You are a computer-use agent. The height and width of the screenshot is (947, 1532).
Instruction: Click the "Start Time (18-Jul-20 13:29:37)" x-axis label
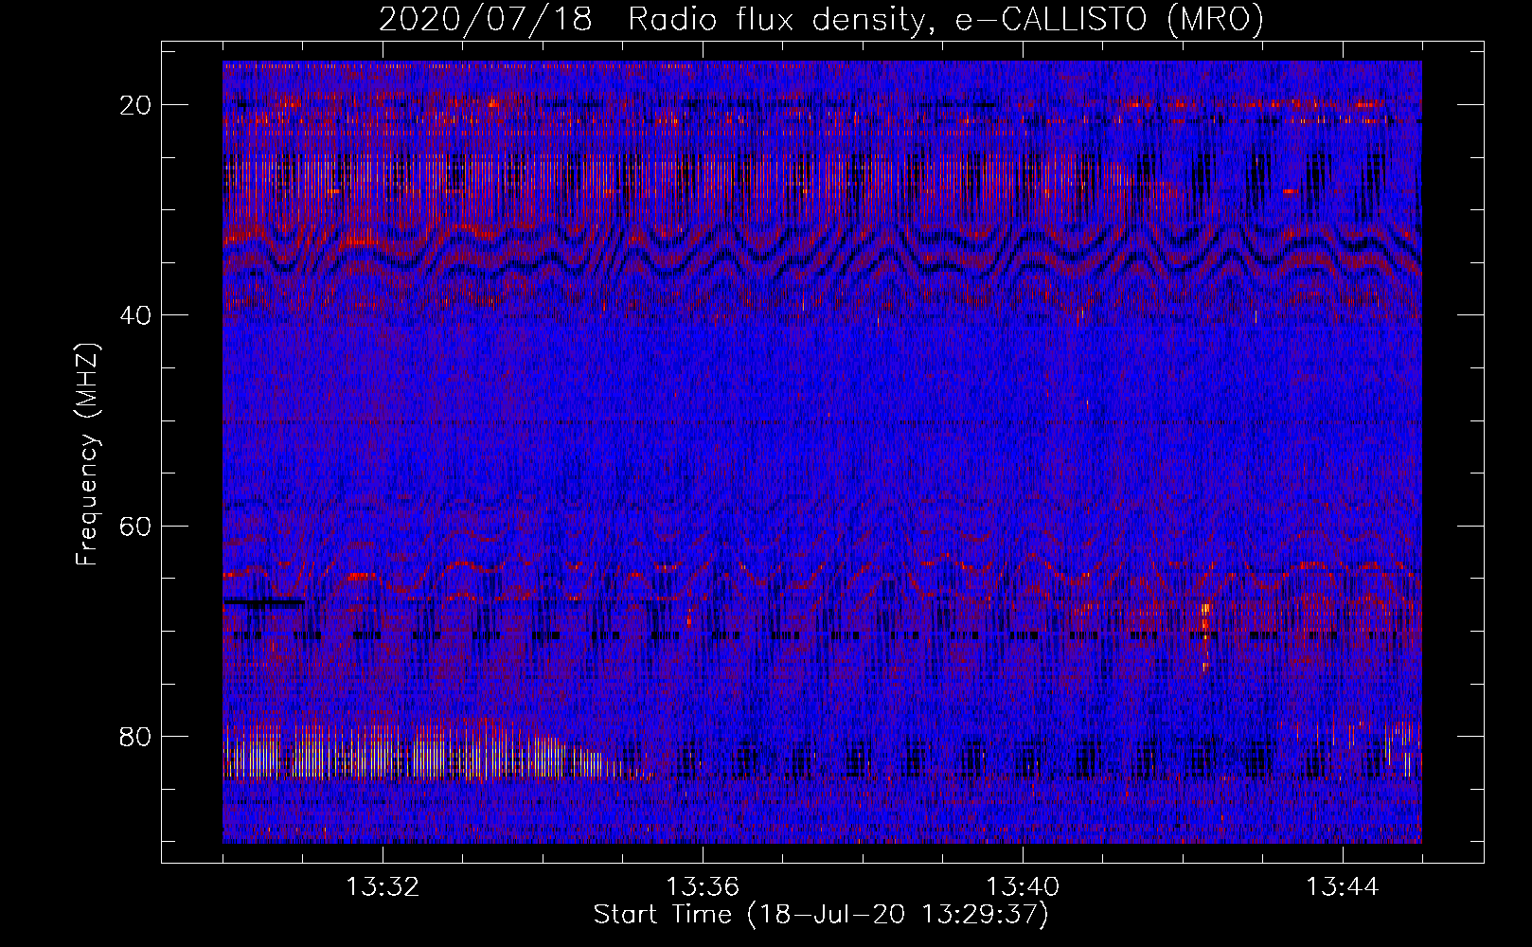point(821,915)
